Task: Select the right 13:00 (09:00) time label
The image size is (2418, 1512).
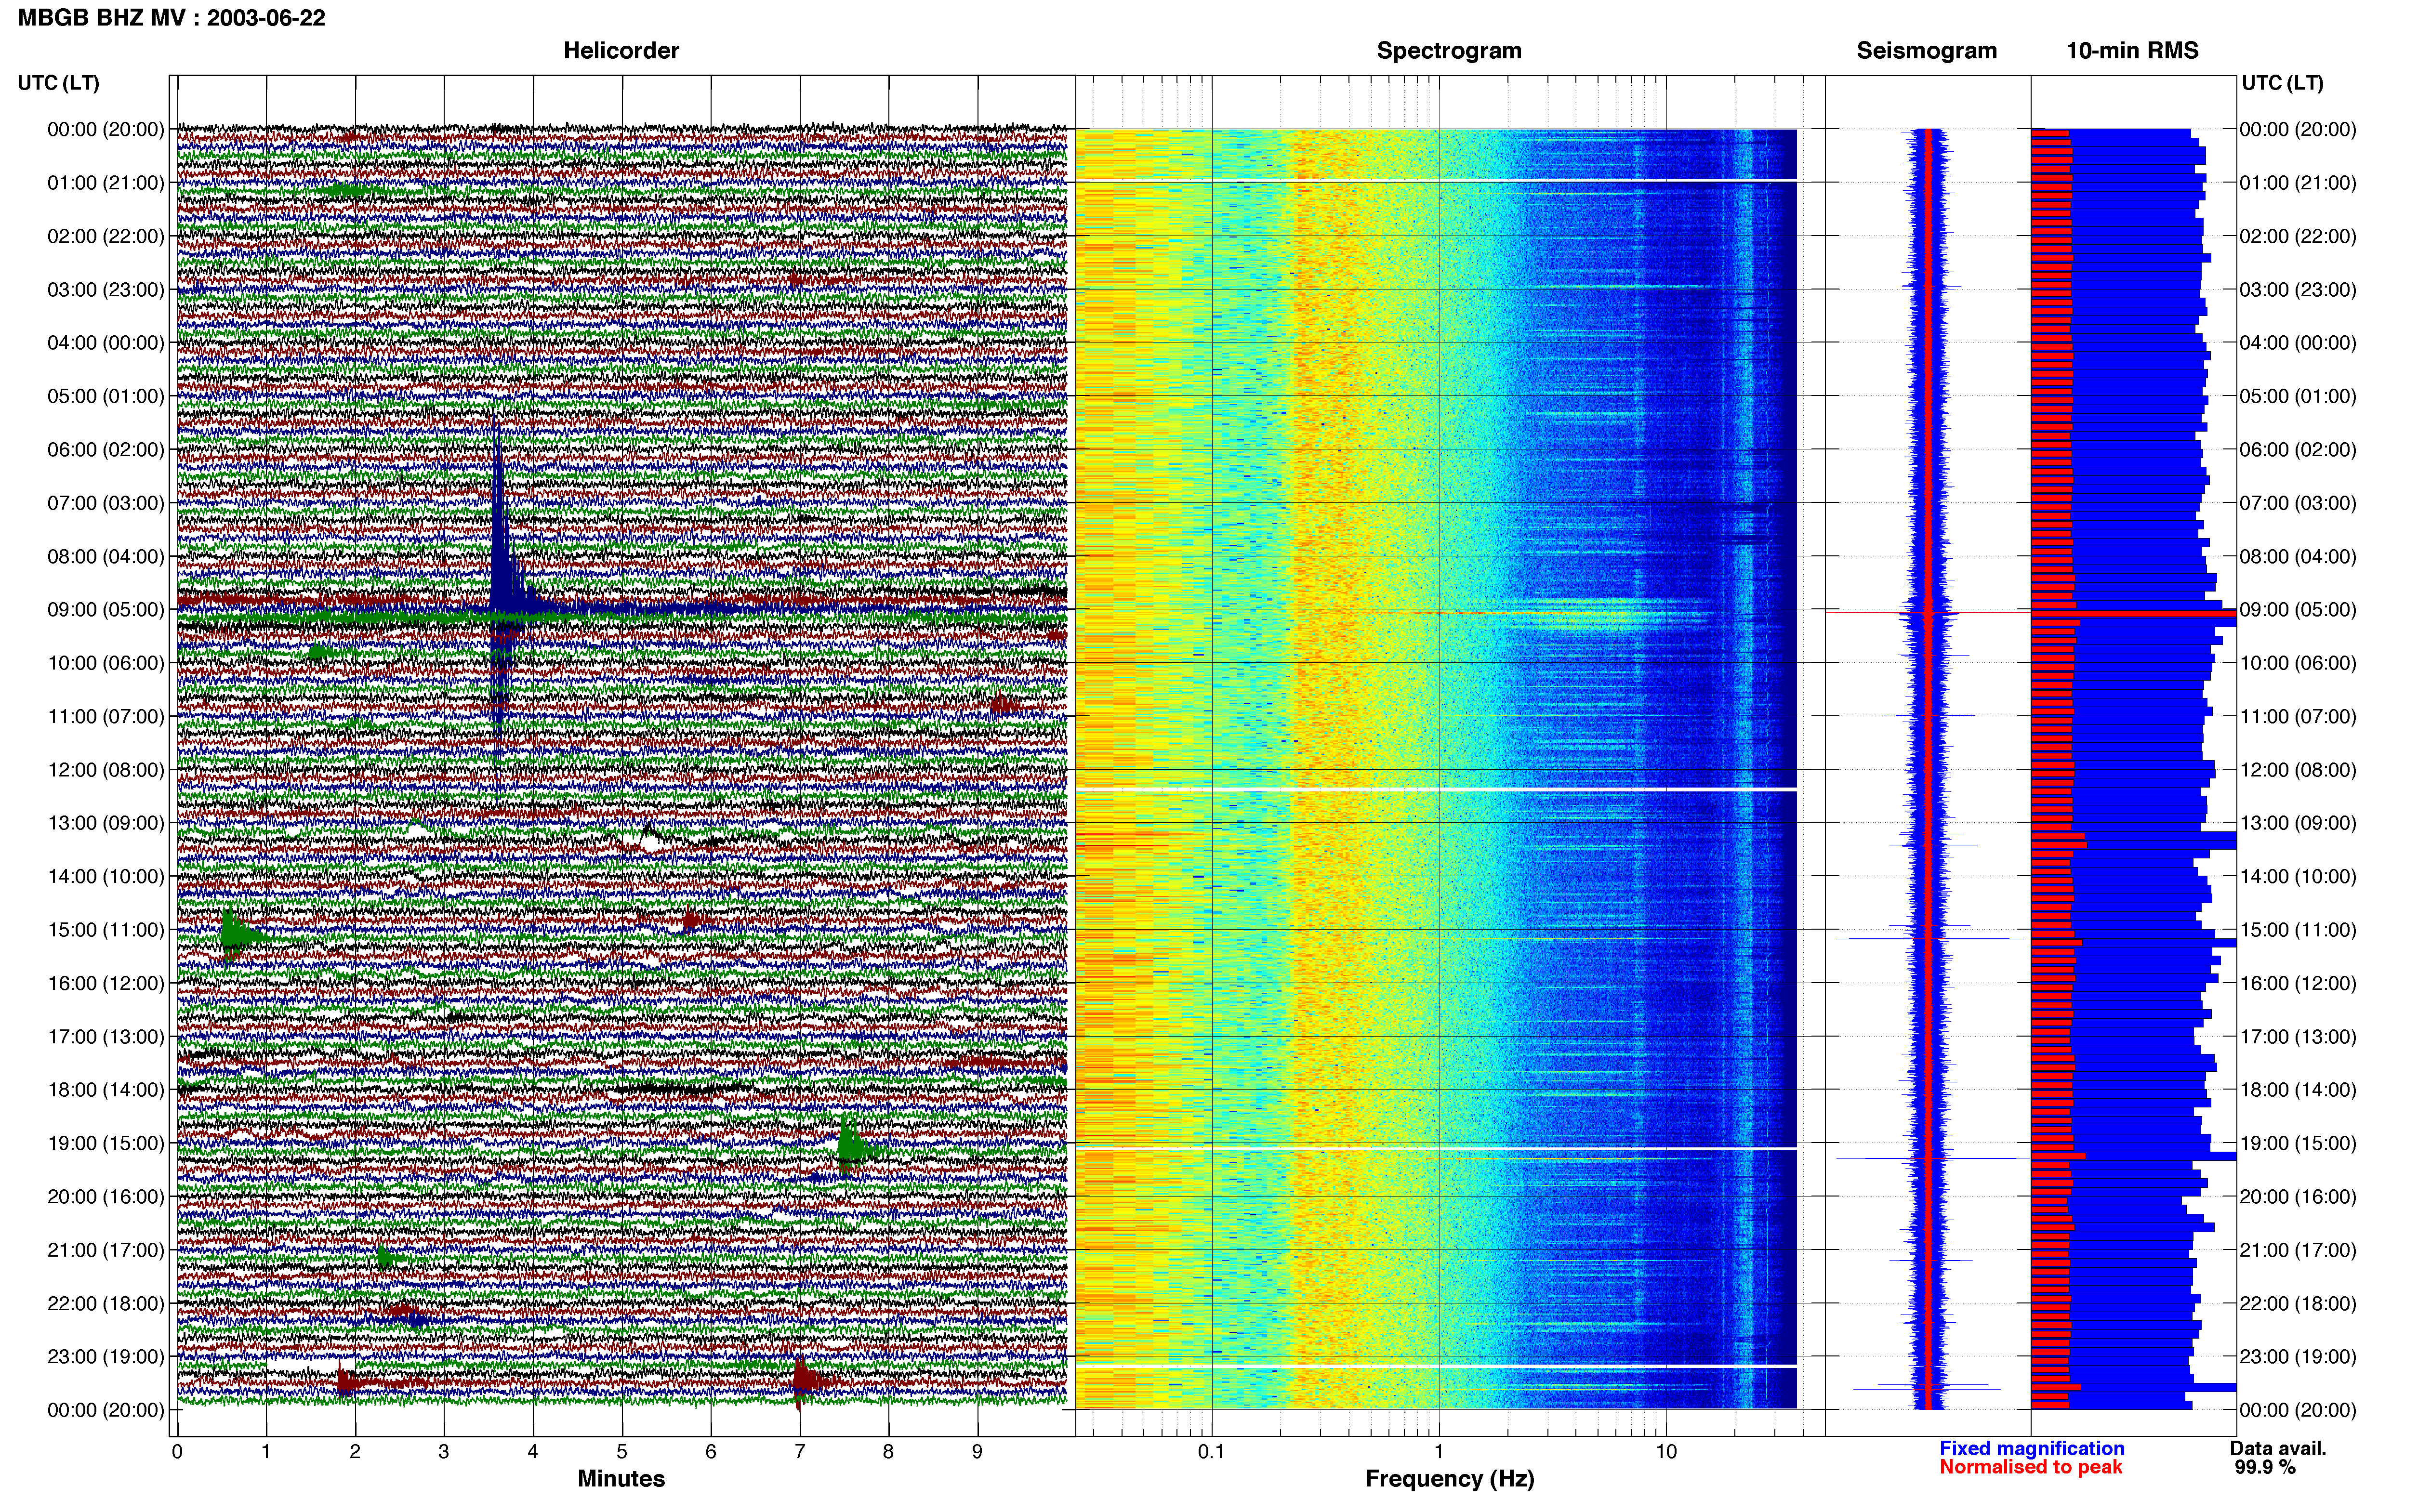Action: 2298,823
